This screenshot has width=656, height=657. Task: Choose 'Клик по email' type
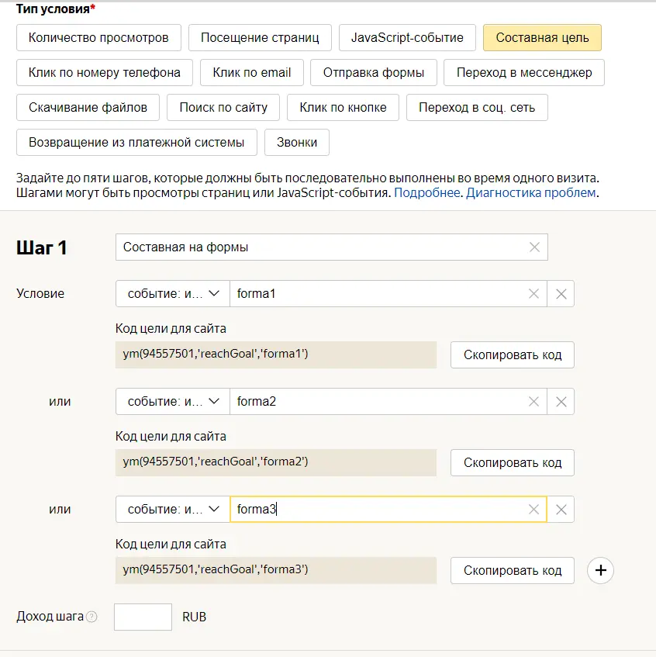(x=252, y=72)
